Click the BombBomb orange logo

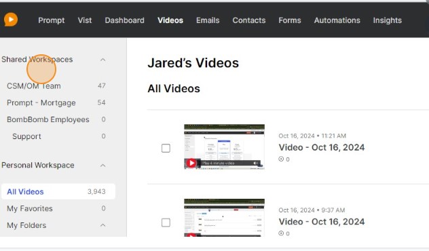pyautogui.click(x=11, y=20)
